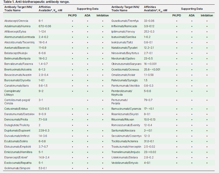219x173 pixels.
Task: Select Pembrolizumab/Keytruda entry
Action: [x=122, y=93]
